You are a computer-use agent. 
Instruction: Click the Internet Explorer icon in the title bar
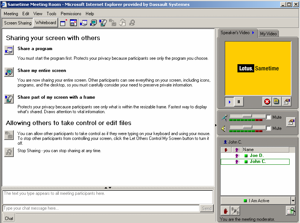(x=4, y=4)
